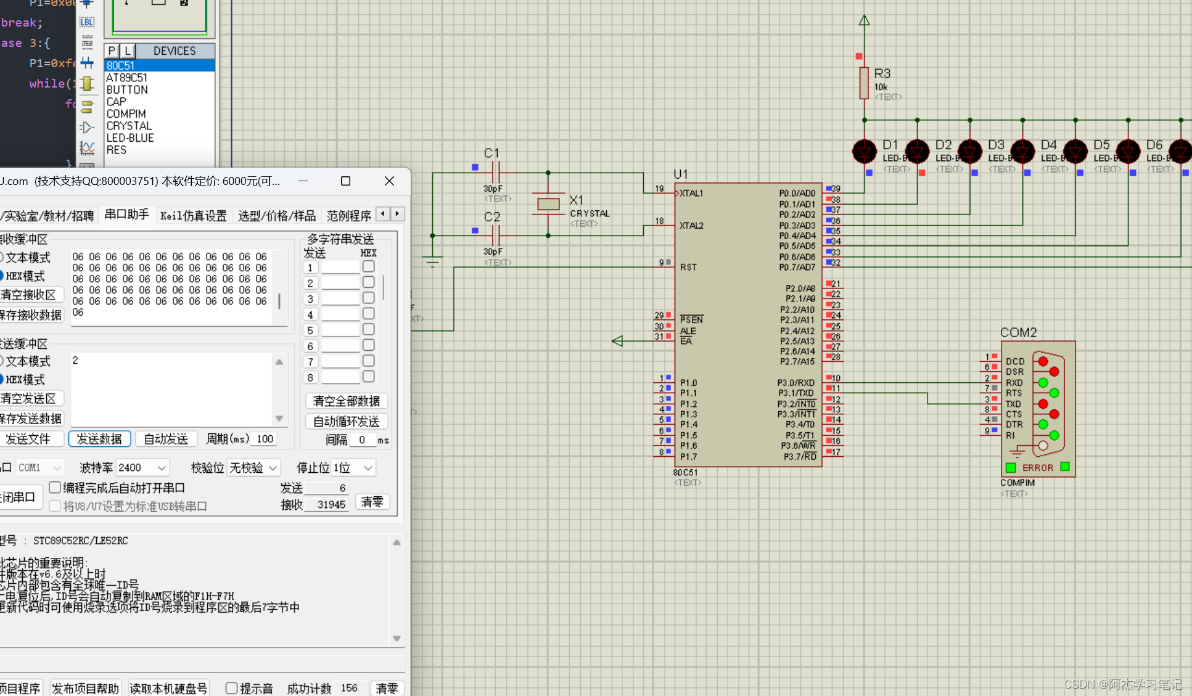Check HEX box for multi-string row 1
1192x696 pixels.
[368, 266]
